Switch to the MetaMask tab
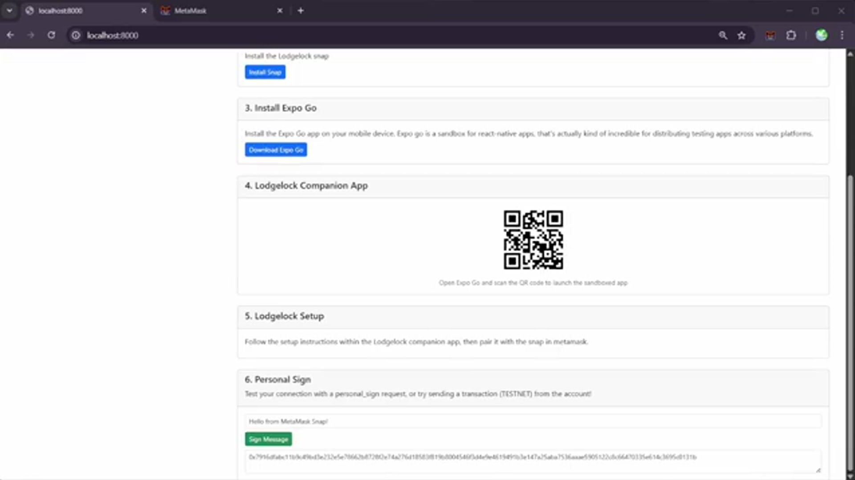Image resolution: width=855 pixels, height=480 pixels. coord(214,11)
